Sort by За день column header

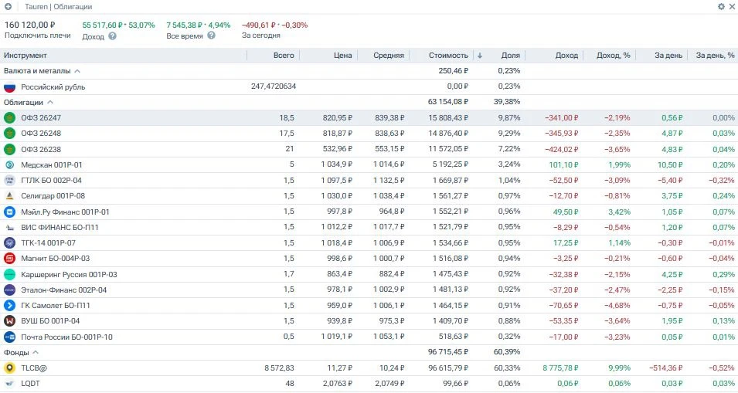[668, 55]
